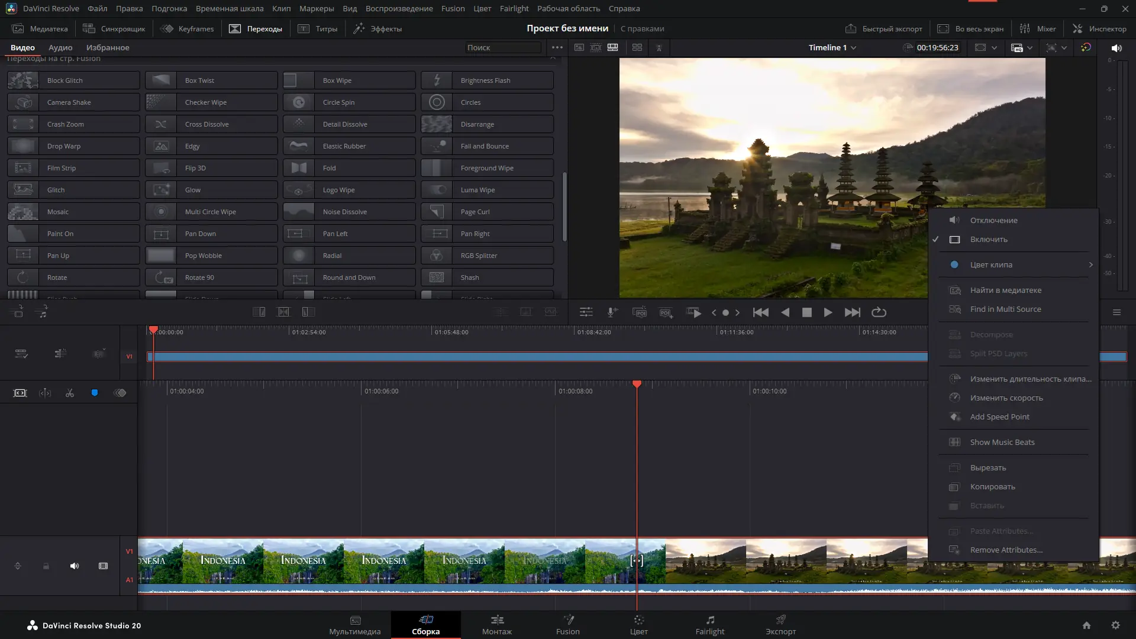Viewport: 1136px width, 639px height.
Task: Open the Инспектор panel button
Action: point(1099,28)
